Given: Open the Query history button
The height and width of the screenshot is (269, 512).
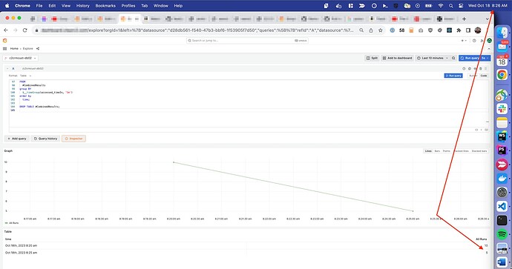Looking at the screenshot, I should (45, 139).
